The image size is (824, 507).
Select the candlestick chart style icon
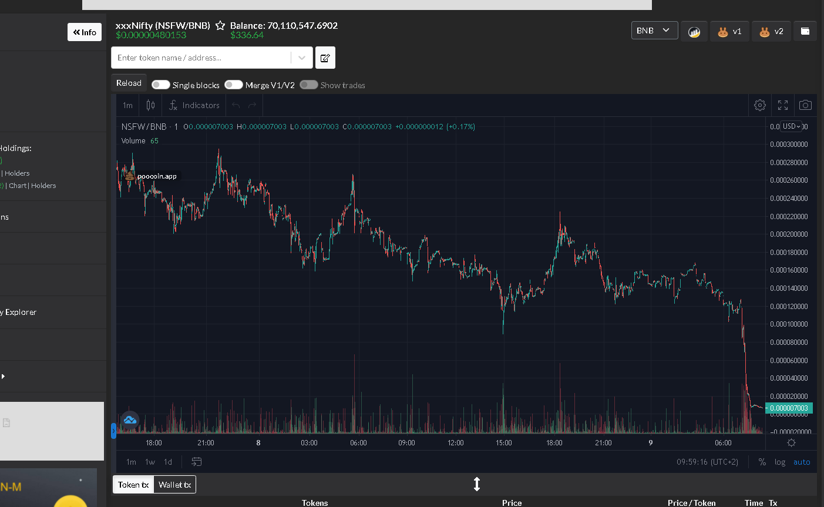pos(151,105)
